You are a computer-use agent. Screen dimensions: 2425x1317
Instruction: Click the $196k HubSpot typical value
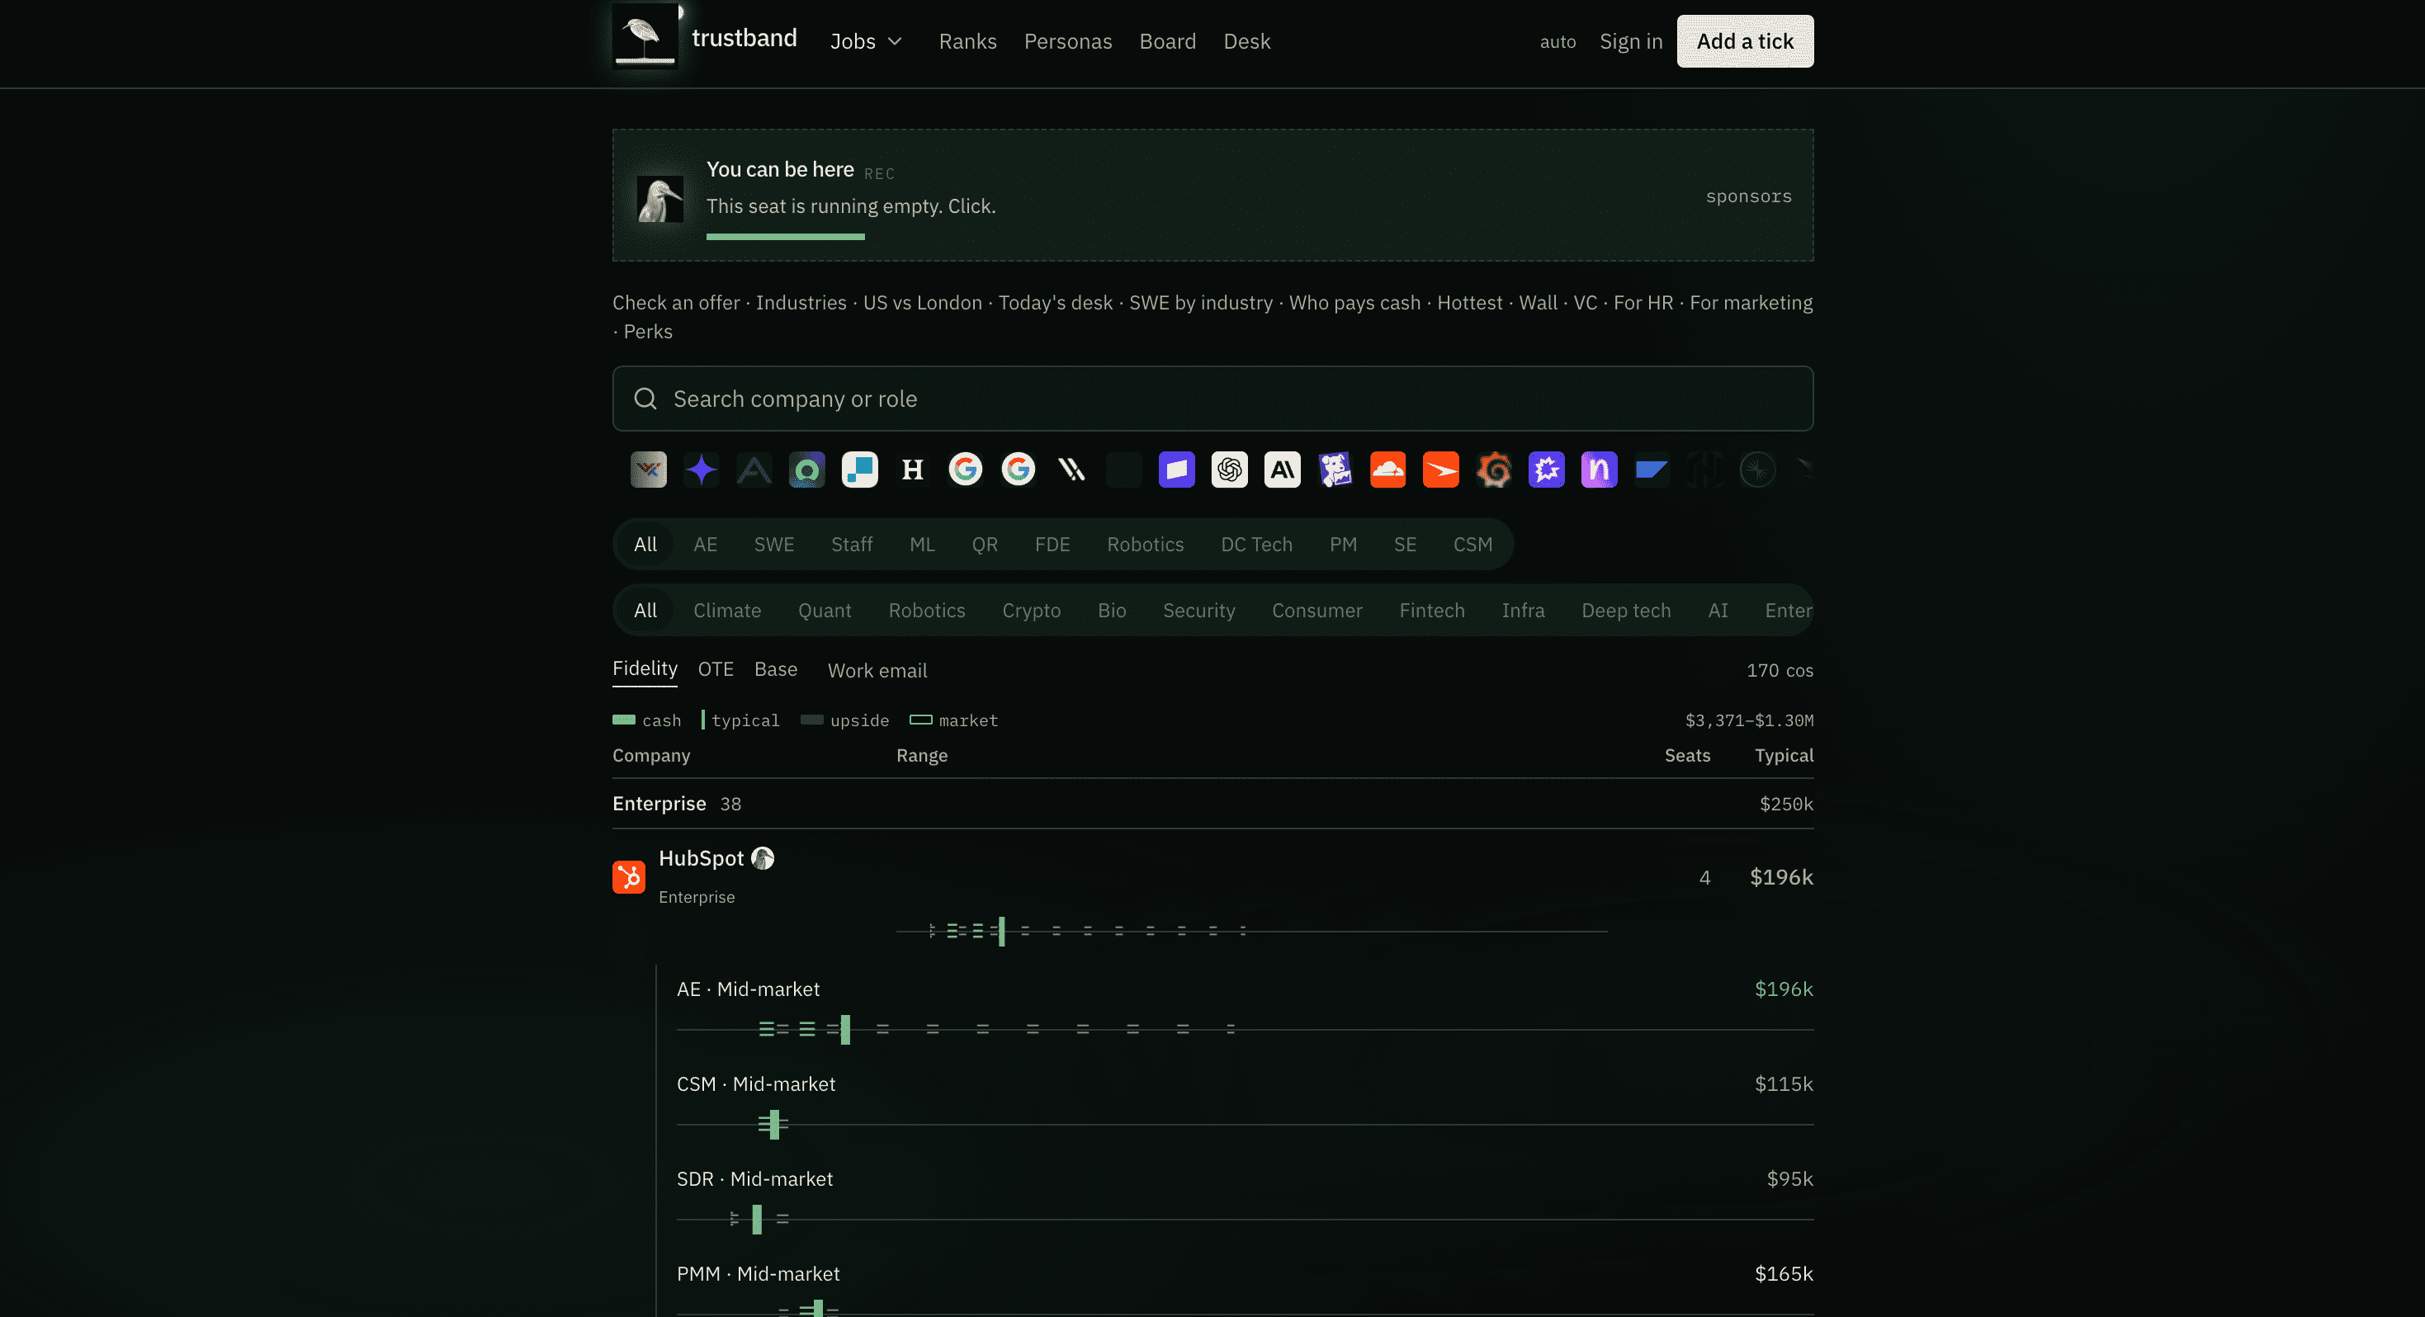pyautogui.click(x=1781, y=876)
